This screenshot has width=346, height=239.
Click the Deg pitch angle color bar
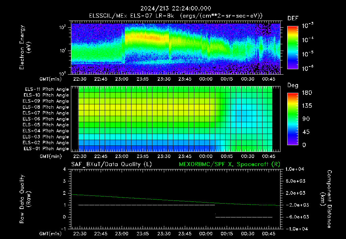click(x=293, y=119)
